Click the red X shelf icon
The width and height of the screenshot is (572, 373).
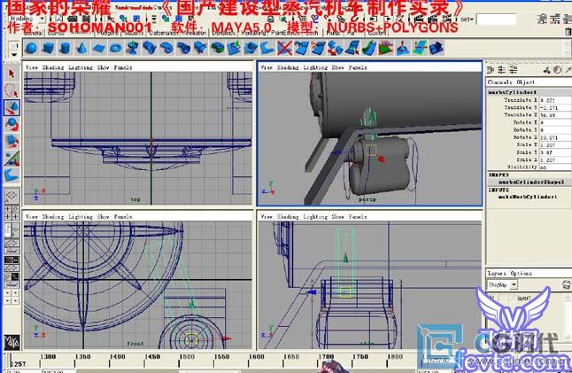tap(284, 48)
